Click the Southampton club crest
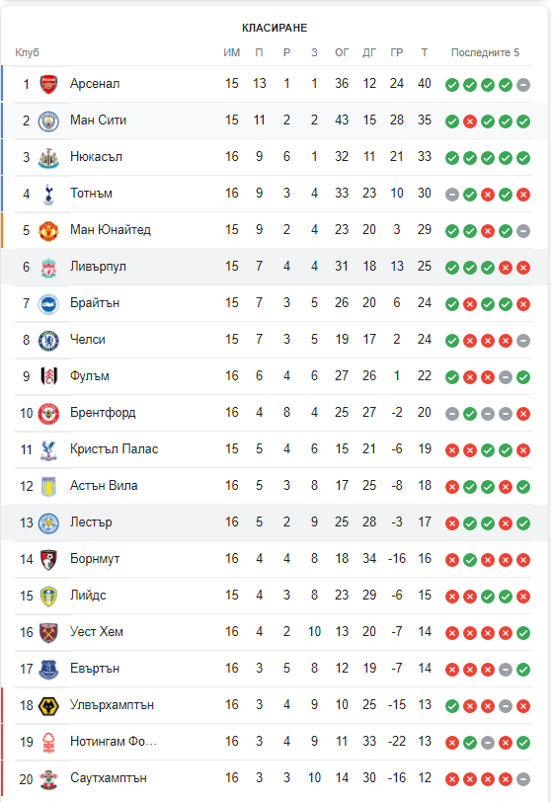This screenshot has width=553, height=802. click(x=48, y=779)
